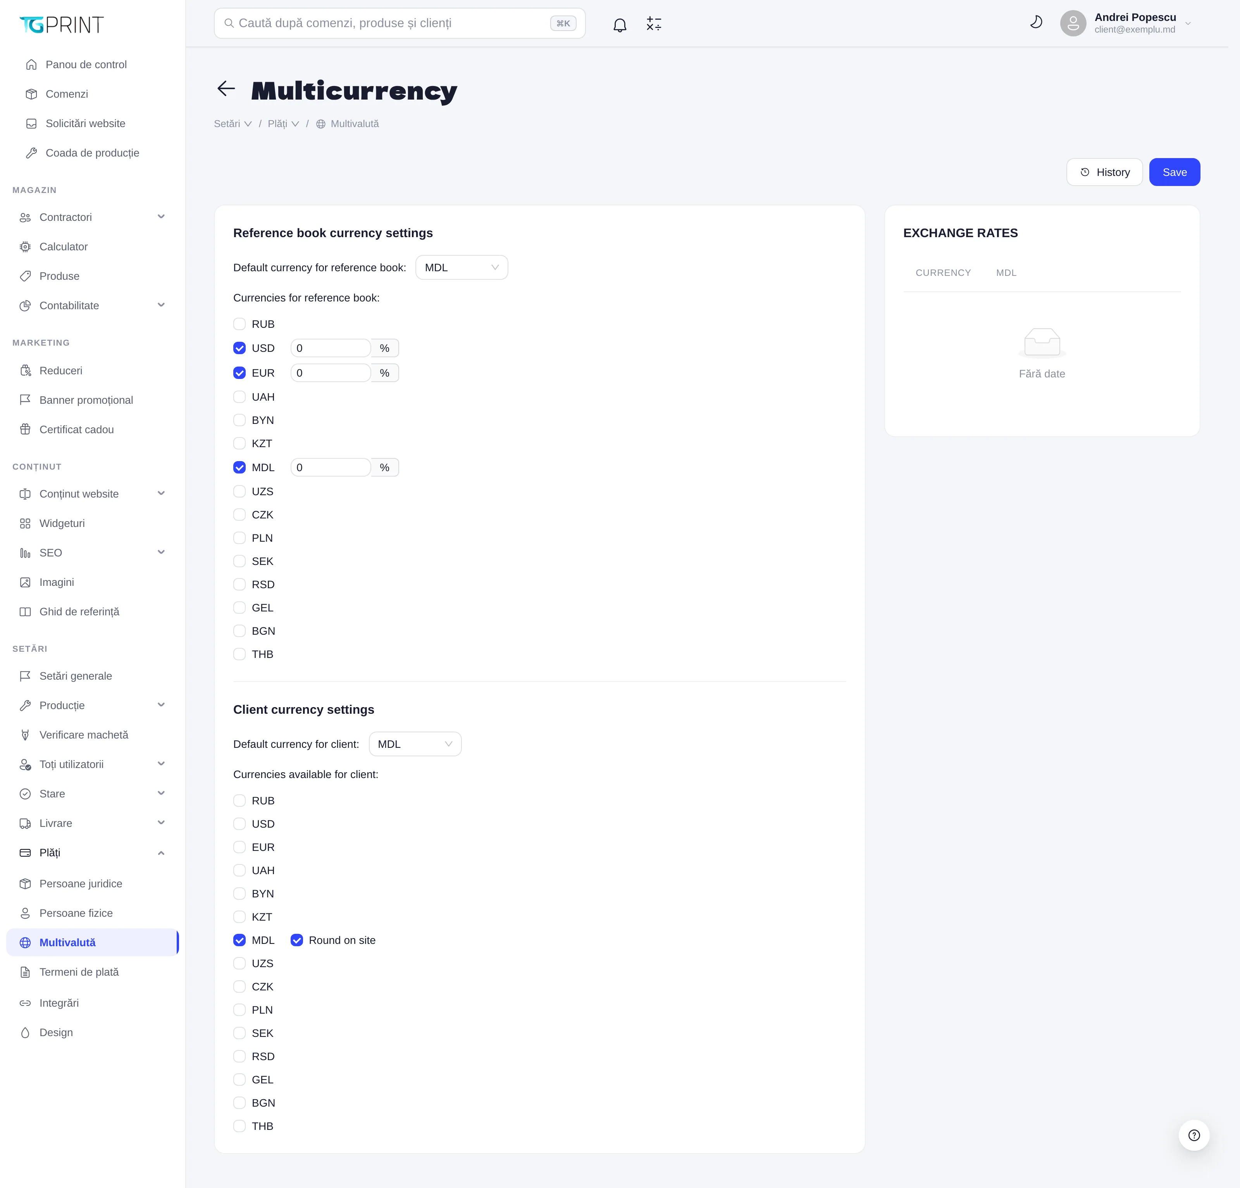Open the calculator operations icon in header
1240x1188 pixels.
654,24
